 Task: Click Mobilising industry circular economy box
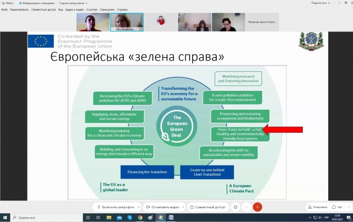click(114, 133)
